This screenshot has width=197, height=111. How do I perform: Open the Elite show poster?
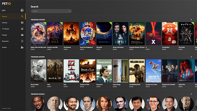[x=71, y=71]
